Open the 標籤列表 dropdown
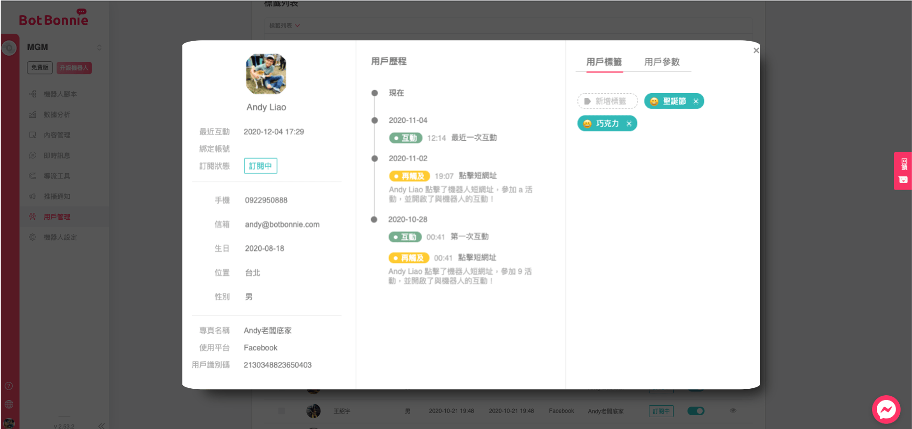This screenshot has width=912, height=429. [284, 26]
